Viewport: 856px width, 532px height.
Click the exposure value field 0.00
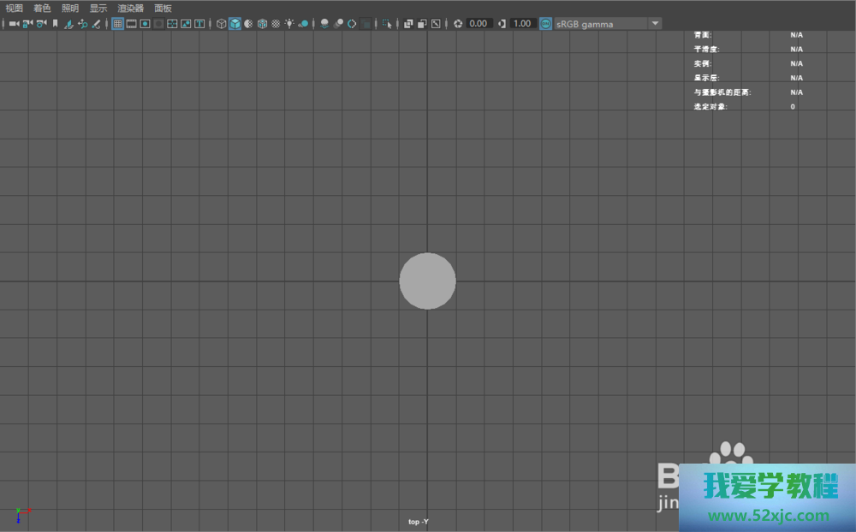(x=479, y=24)
